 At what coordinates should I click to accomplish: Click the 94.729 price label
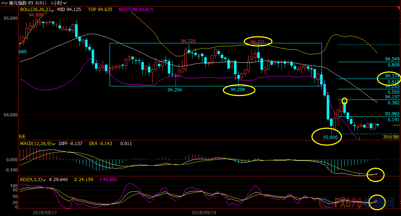pyautogui.click(x=188, y=41)
